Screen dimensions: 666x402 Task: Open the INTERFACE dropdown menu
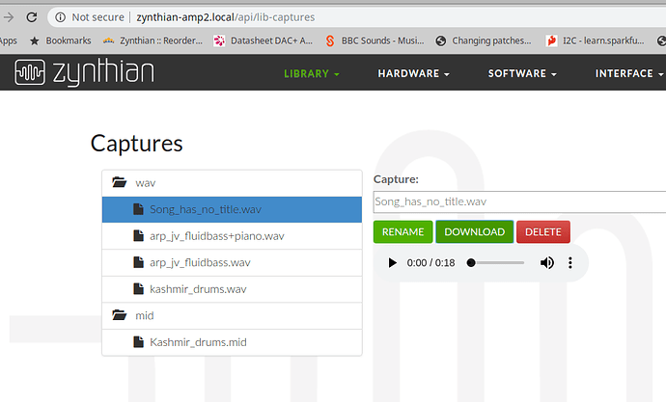click(629, 74)
